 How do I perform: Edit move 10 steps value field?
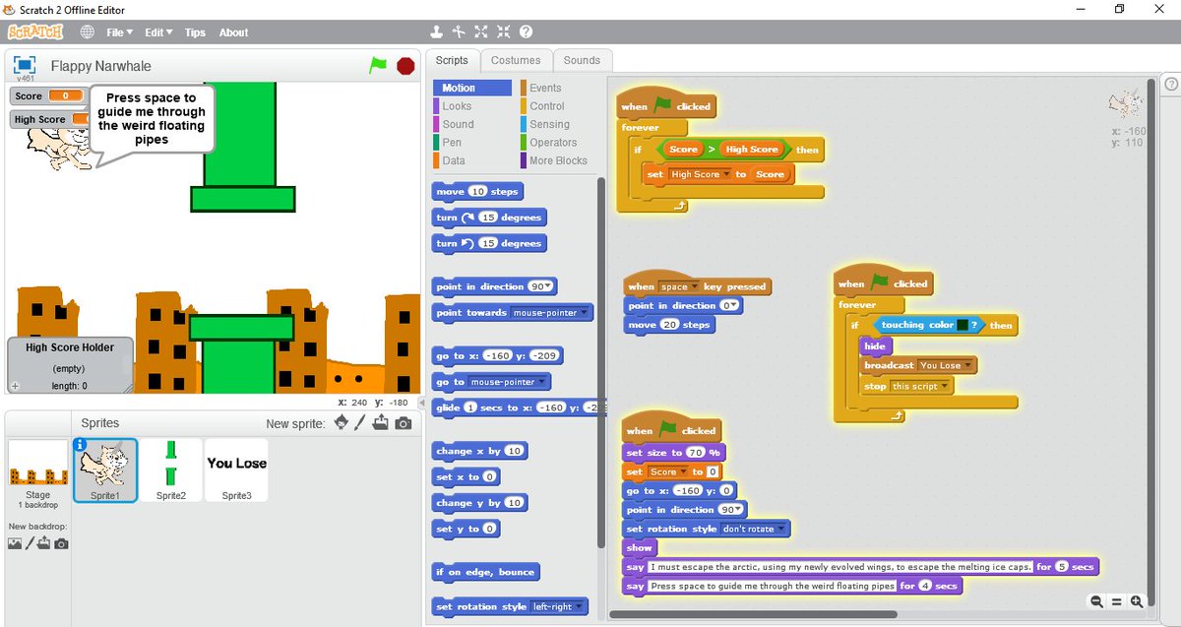pyautogui.click(x=478, y=192)
